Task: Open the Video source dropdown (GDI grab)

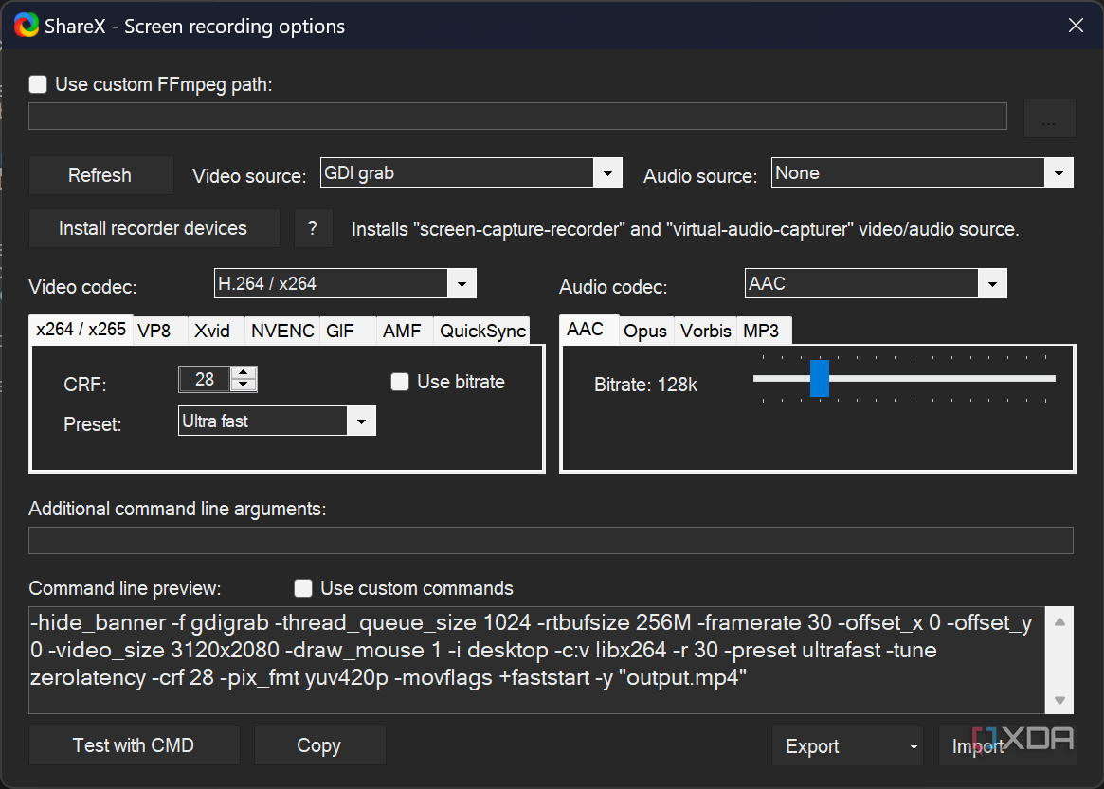Action: click(x=471, y=172)
